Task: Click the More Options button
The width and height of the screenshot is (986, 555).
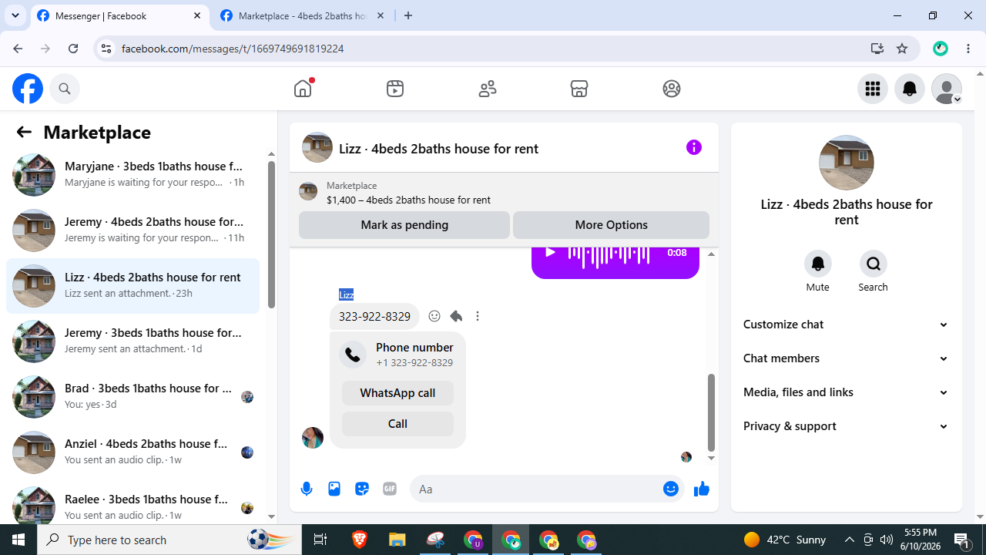Action: point(611,225)
